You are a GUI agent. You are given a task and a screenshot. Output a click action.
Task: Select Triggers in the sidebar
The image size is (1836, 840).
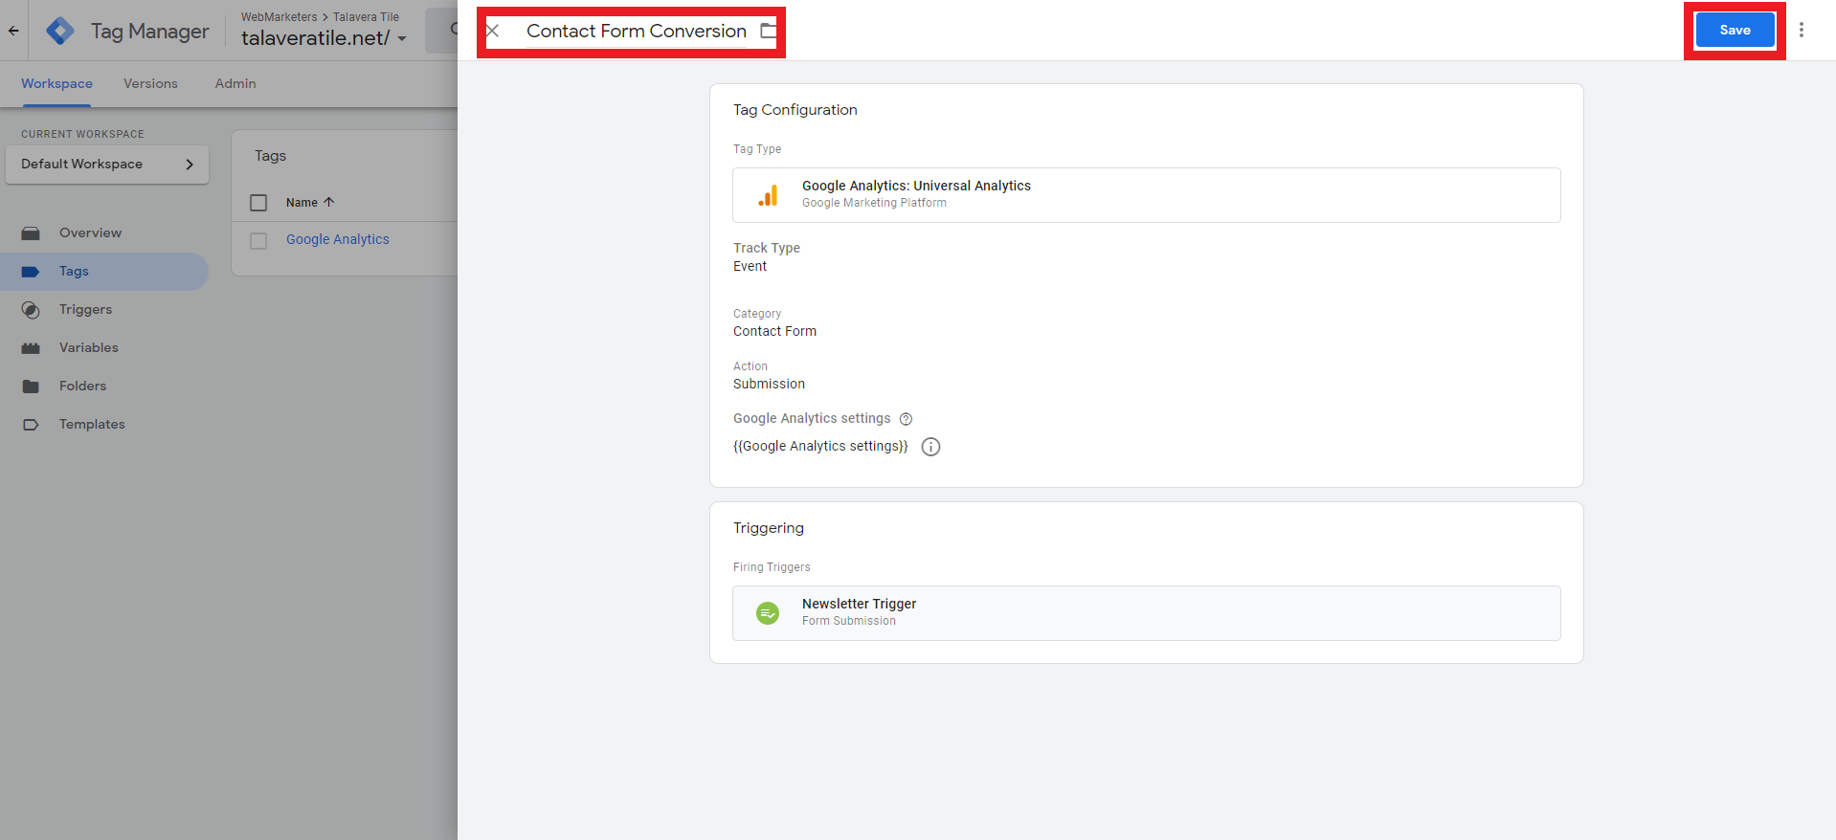(x=85, y=309)
